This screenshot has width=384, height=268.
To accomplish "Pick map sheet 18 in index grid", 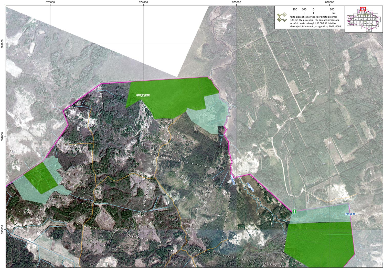I will tap(378, 20).
